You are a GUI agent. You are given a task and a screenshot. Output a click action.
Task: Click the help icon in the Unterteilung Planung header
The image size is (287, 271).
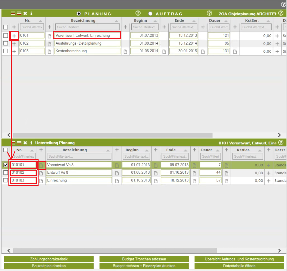[281, 143]
